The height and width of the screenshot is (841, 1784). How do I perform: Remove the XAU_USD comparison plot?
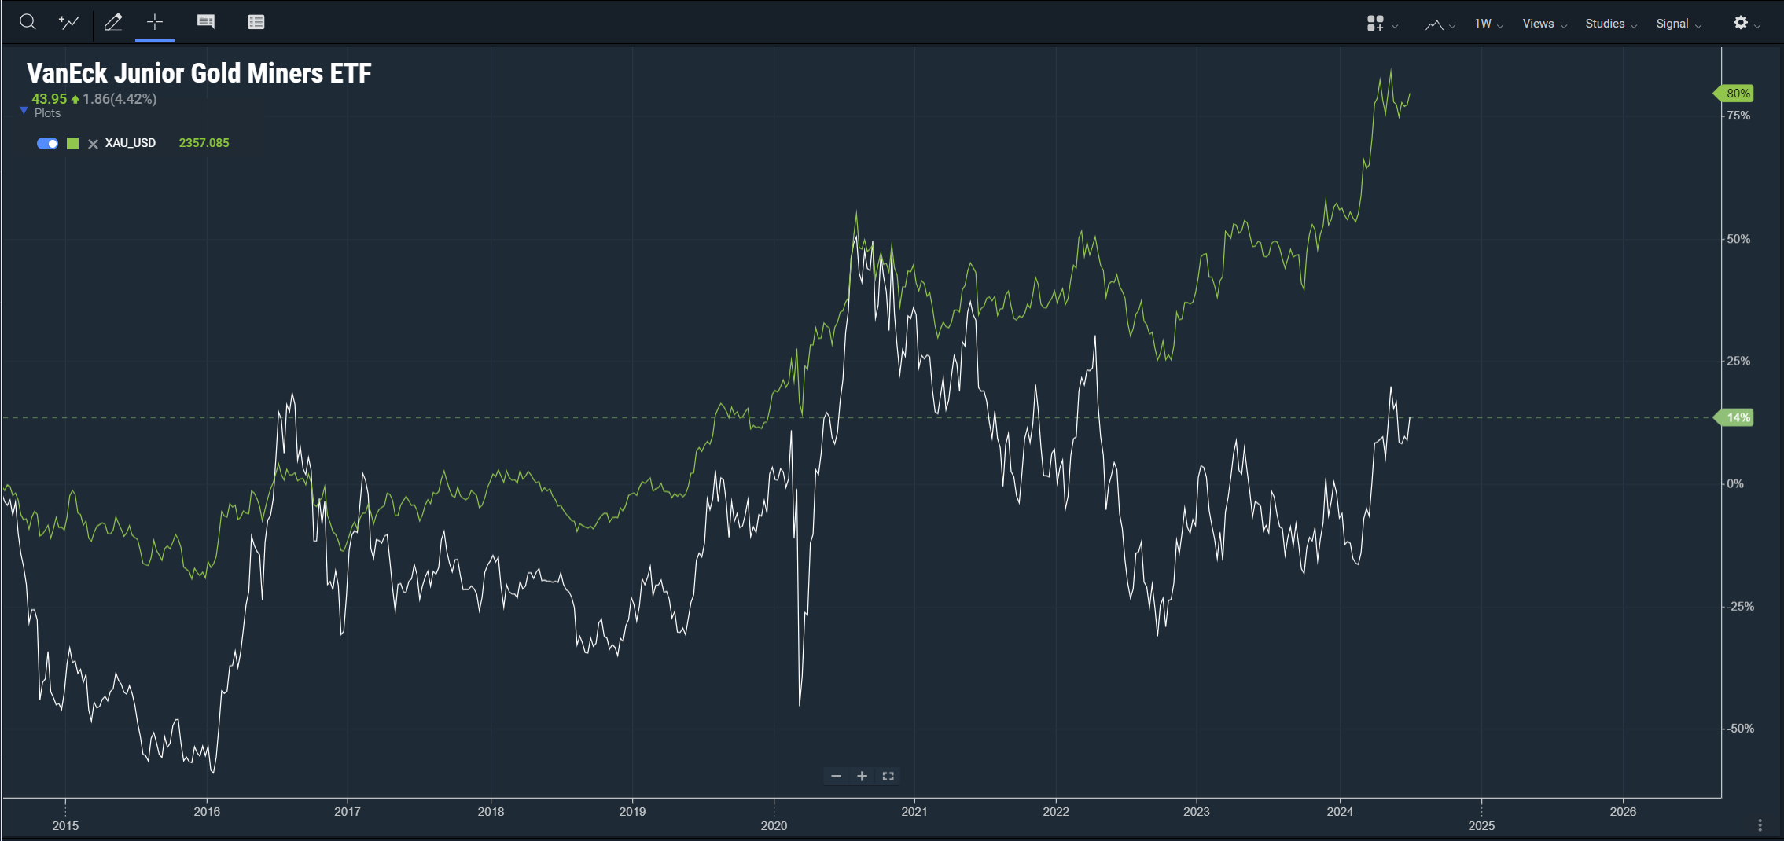point(93,144)
